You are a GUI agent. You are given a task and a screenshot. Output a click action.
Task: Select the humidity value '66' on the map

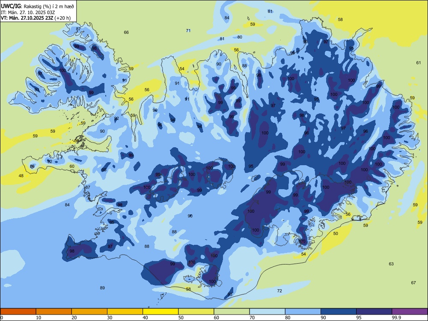tap(126, 32)
